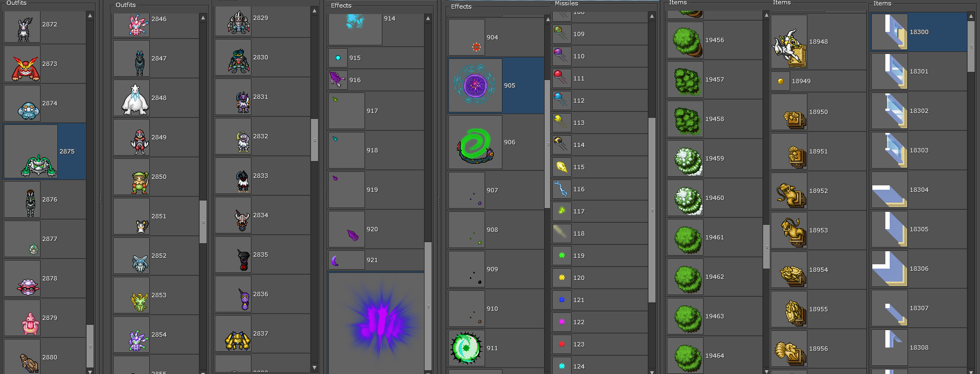Click the effect ID text 919
Viewport: 980px width, 374px height.
[372, 190]
